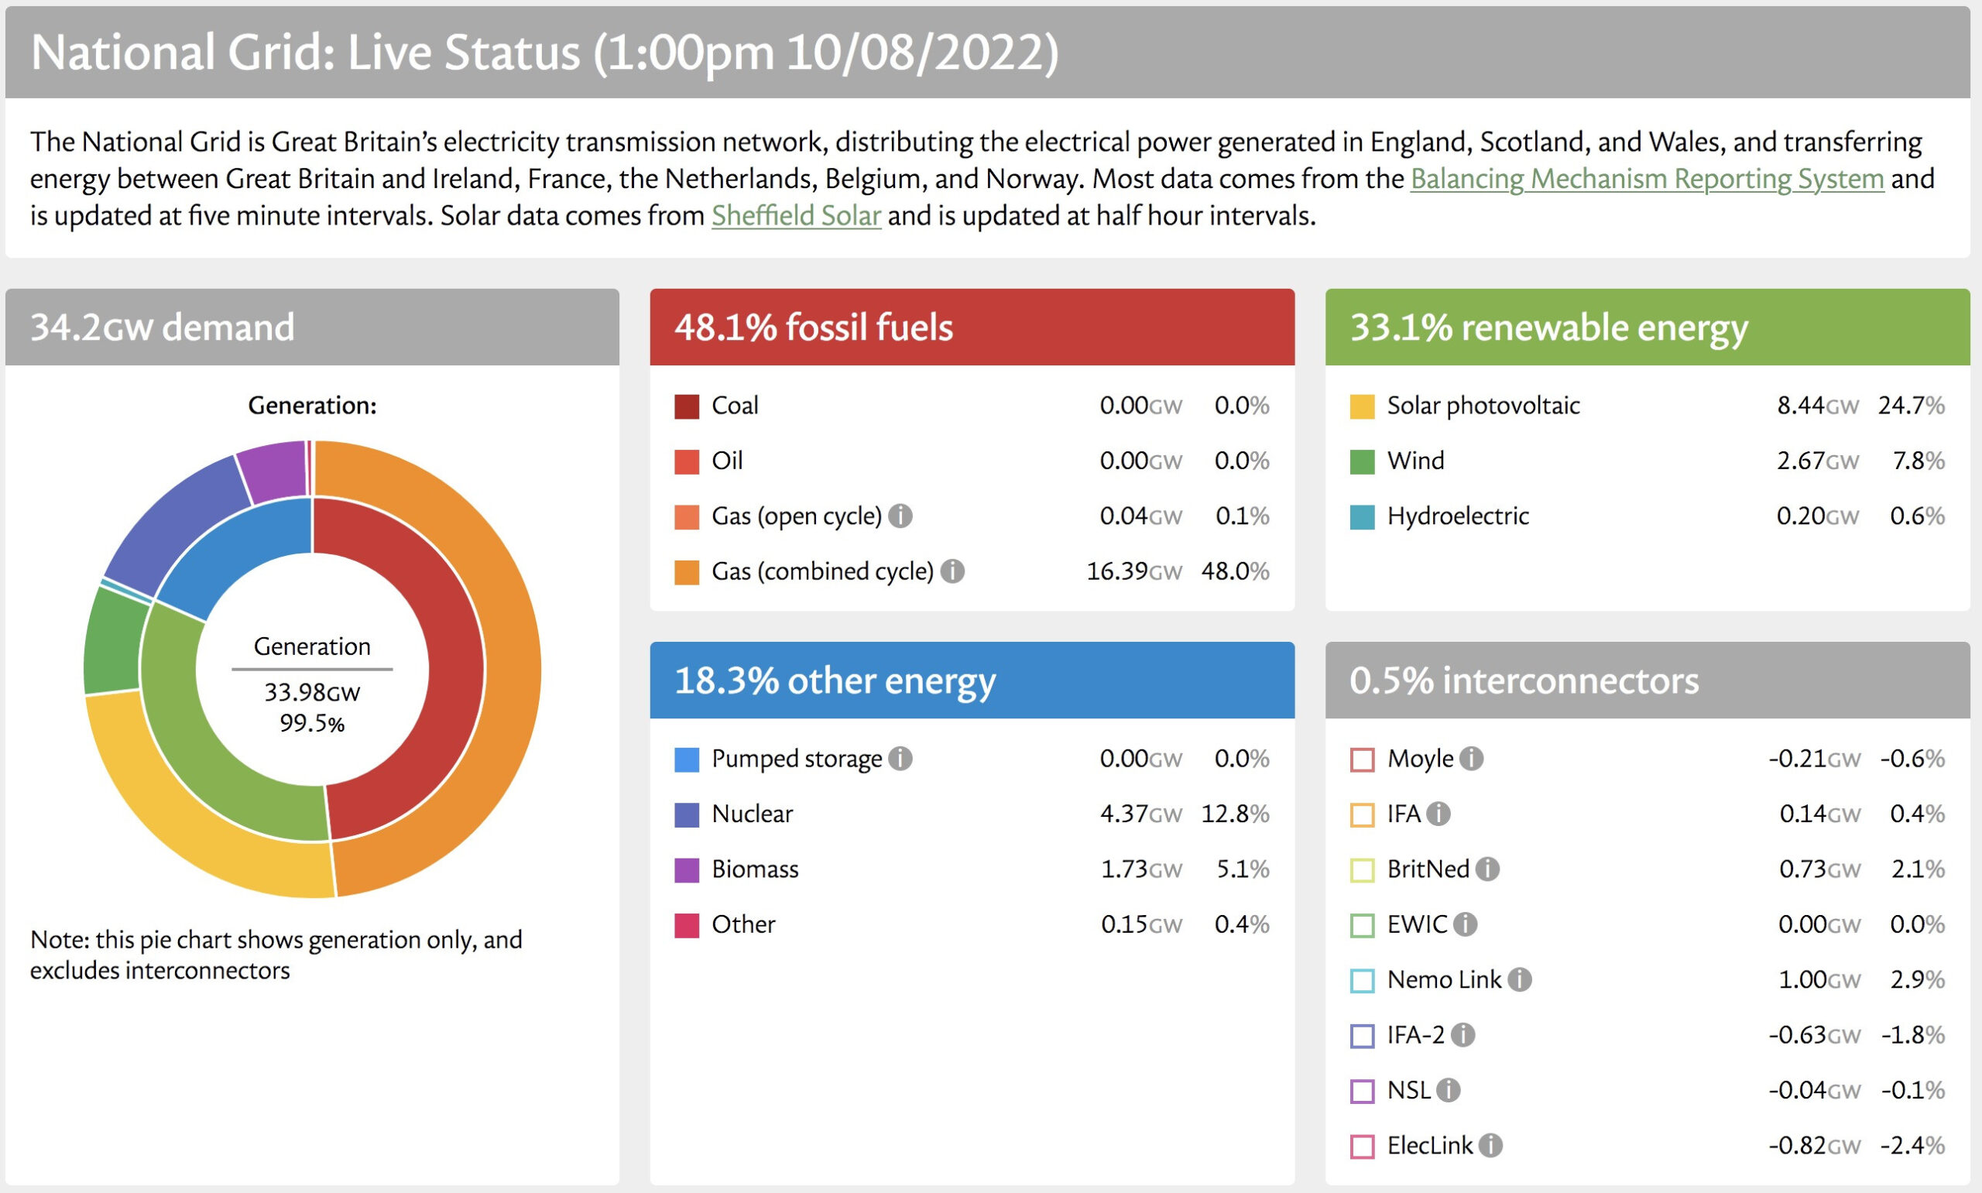Follow the Sheffield Solar link

796,215
